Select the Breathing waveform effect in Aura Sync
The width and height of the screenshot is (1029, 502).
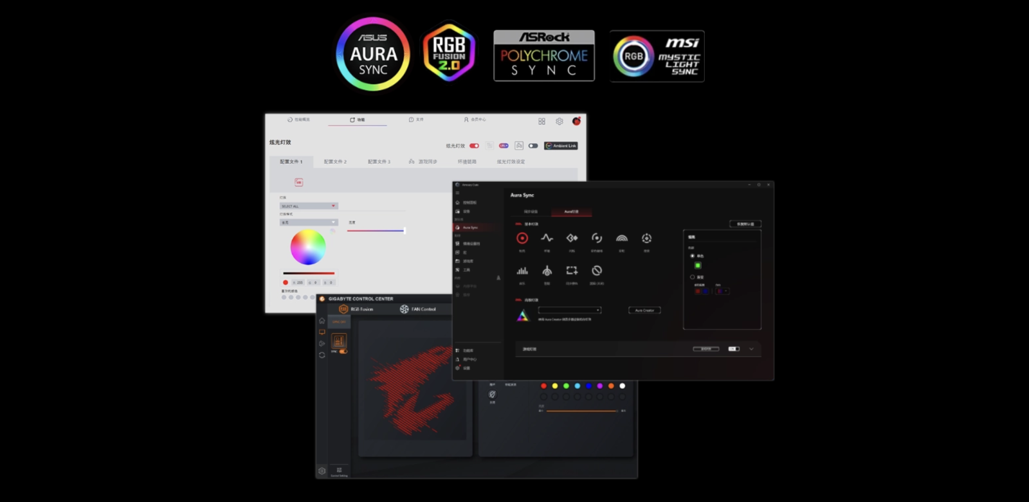pos(547,238)
